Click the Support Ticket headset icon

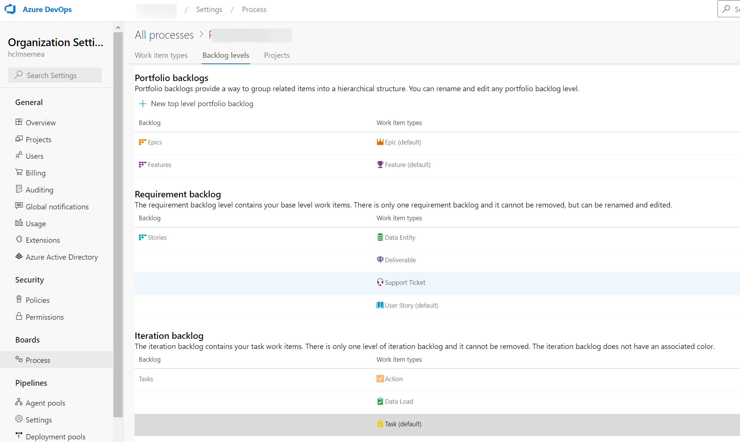(x=380, y=283)
